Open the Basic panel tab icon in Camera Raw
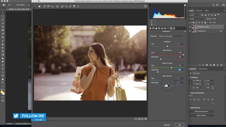 pos(150,28)
